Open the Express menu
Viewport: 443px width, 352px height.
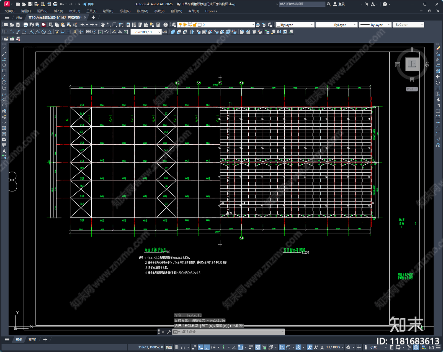[x=211, y=11]
